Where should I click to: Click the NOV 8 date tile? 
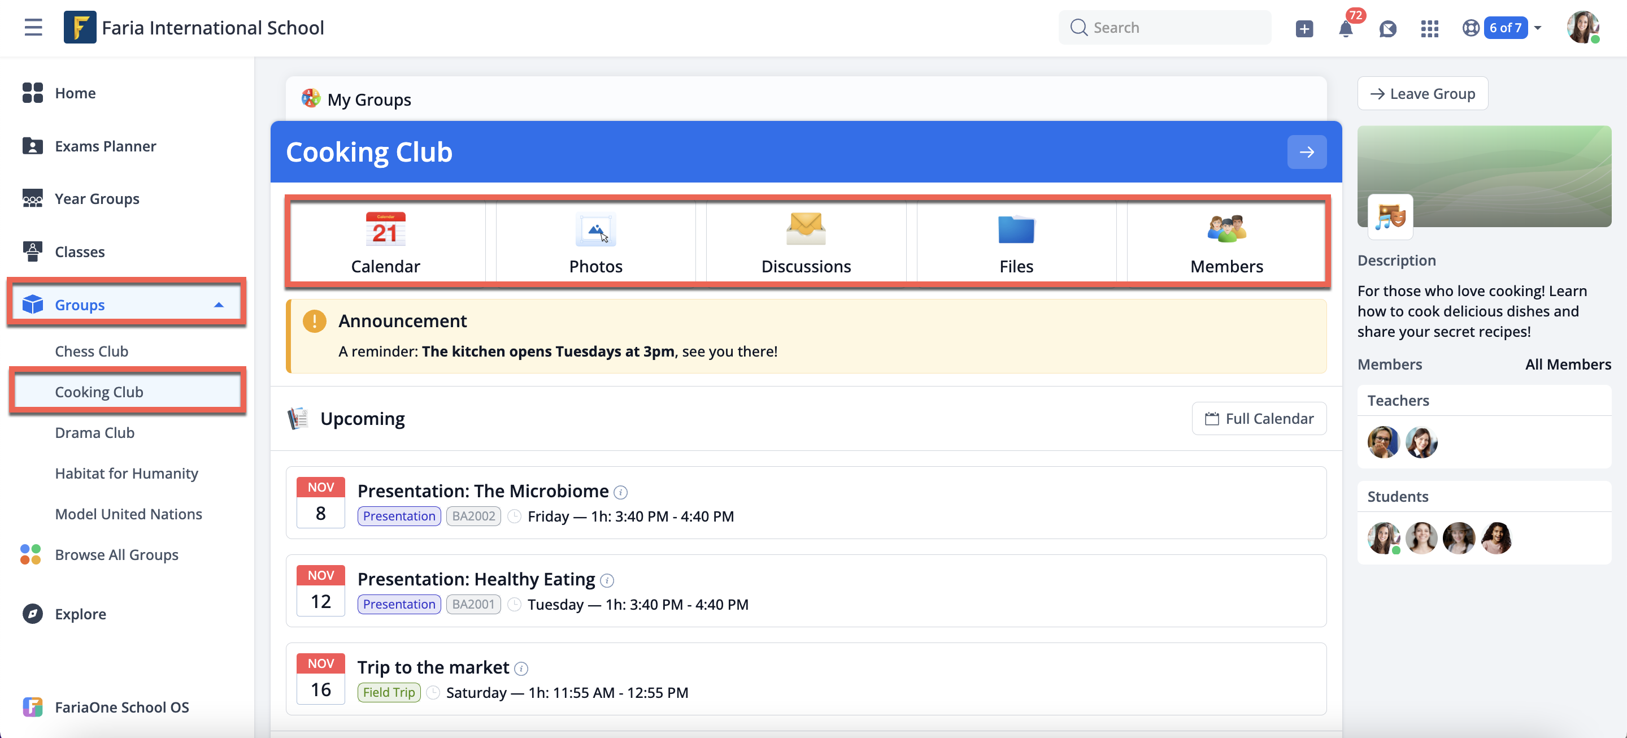click(321, 502)
